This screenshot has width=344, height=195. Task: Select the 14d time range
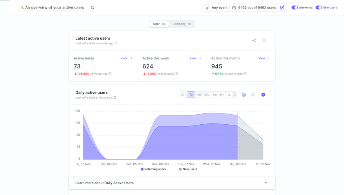(198, 95)
